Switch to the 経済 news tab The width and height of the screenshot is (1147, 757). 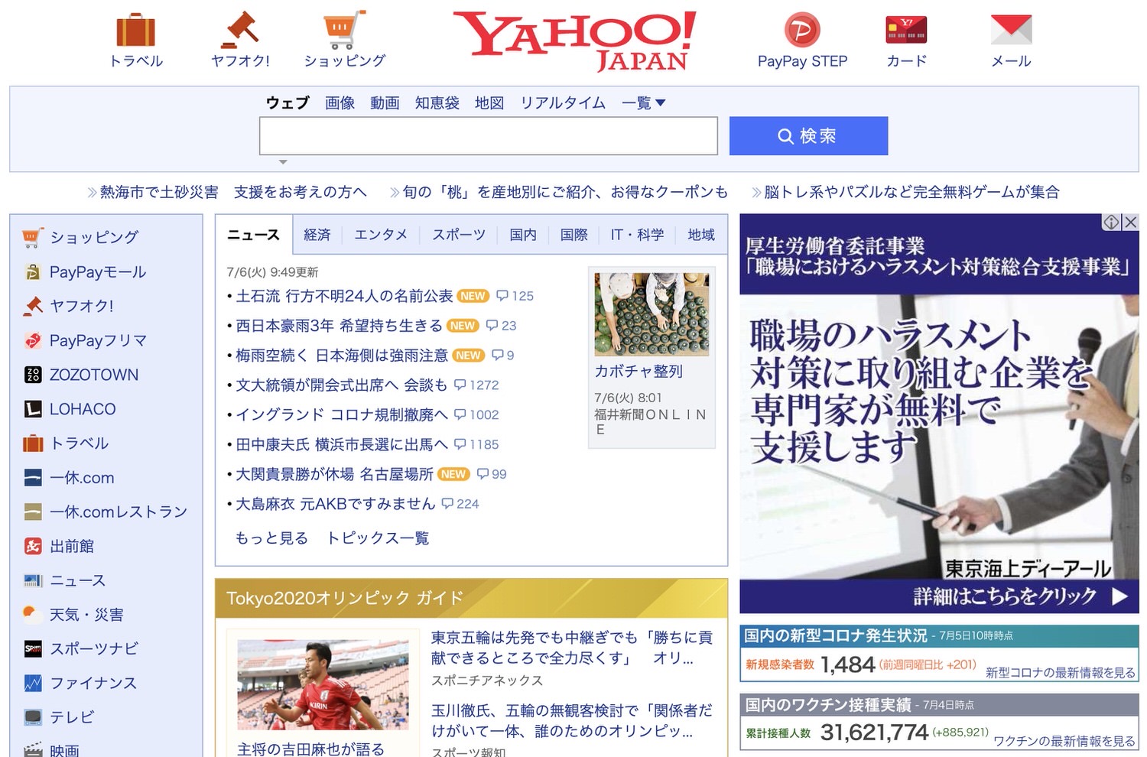click(317, 235)
